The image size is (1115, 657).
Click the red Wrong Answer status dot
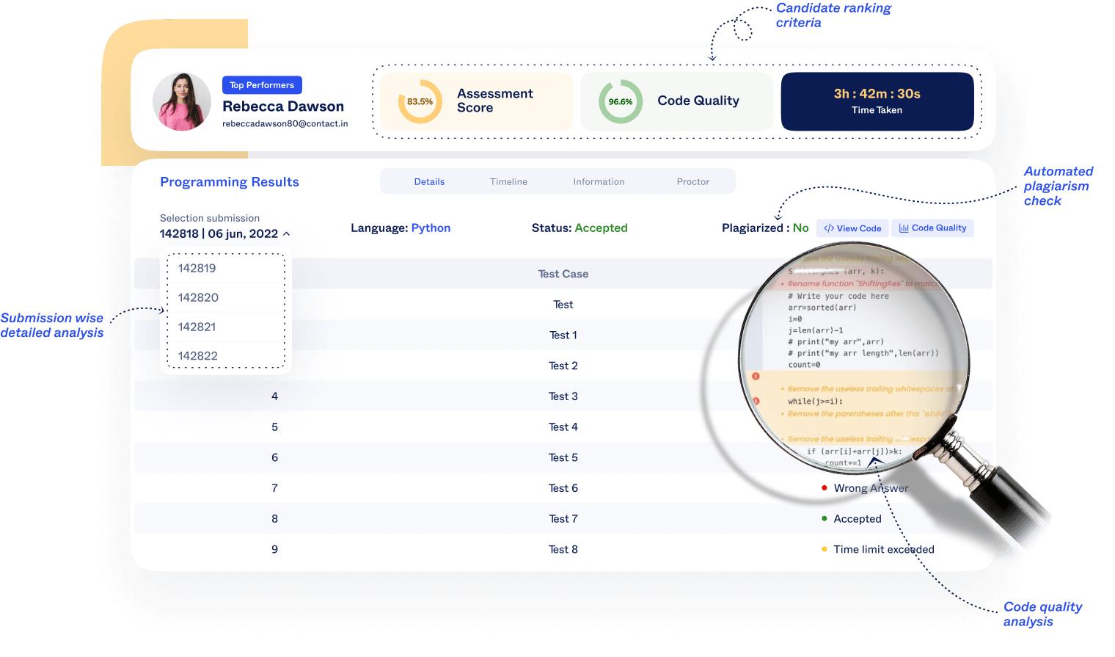pos(825,487)
